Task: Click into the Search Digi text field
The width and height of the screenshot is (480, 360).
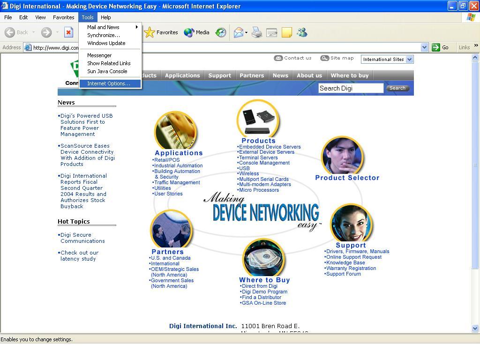Action: [351, 88]
